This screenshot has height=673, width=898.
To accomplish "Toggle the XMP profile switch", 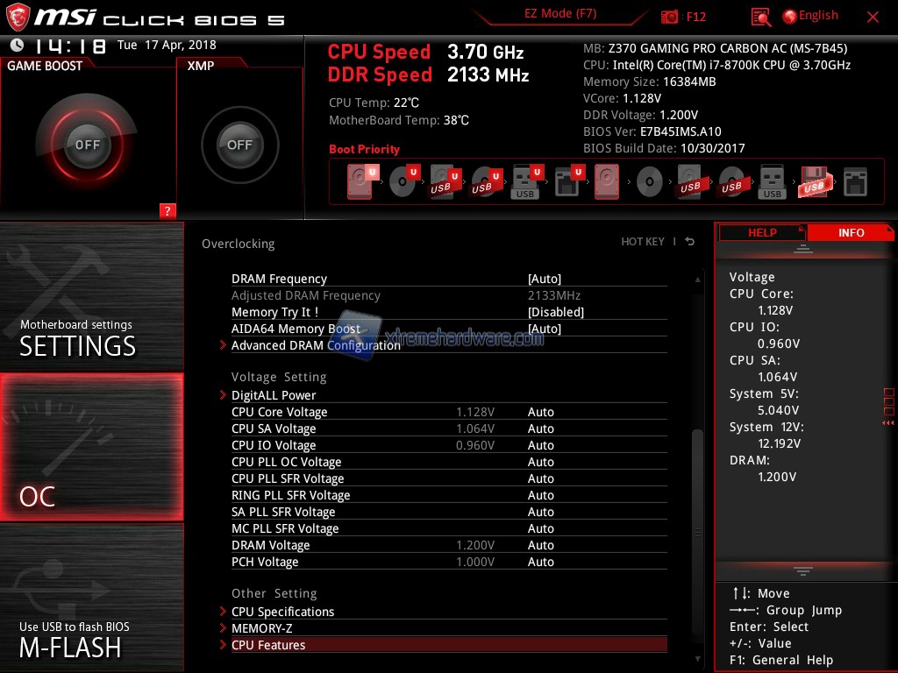I will pos(239,145).
